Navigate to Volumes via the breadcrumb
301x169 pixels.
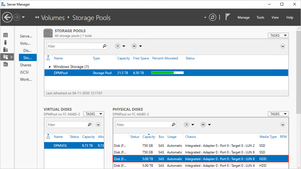point(53,17)
